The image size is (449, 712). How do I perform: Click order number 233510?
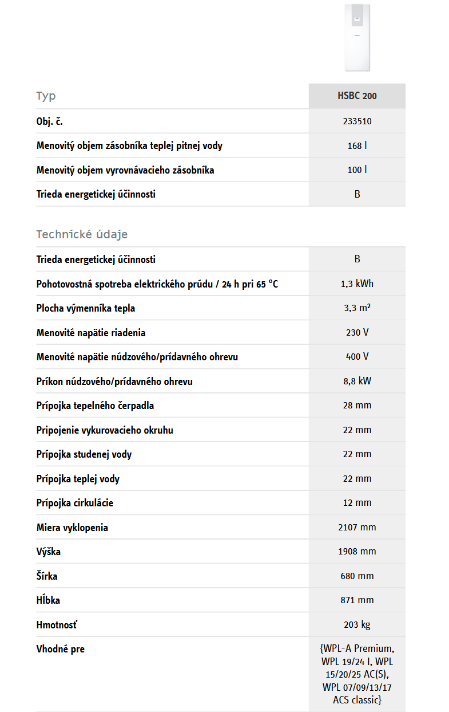click(x=357, y=121)
